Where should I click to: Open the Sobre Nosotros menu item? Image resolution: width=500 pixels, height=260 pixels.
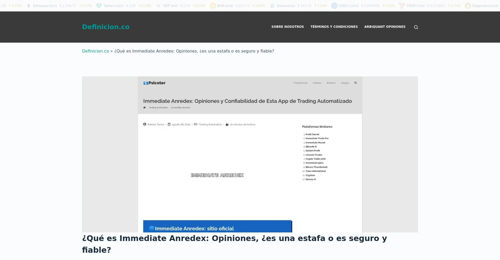287,27
